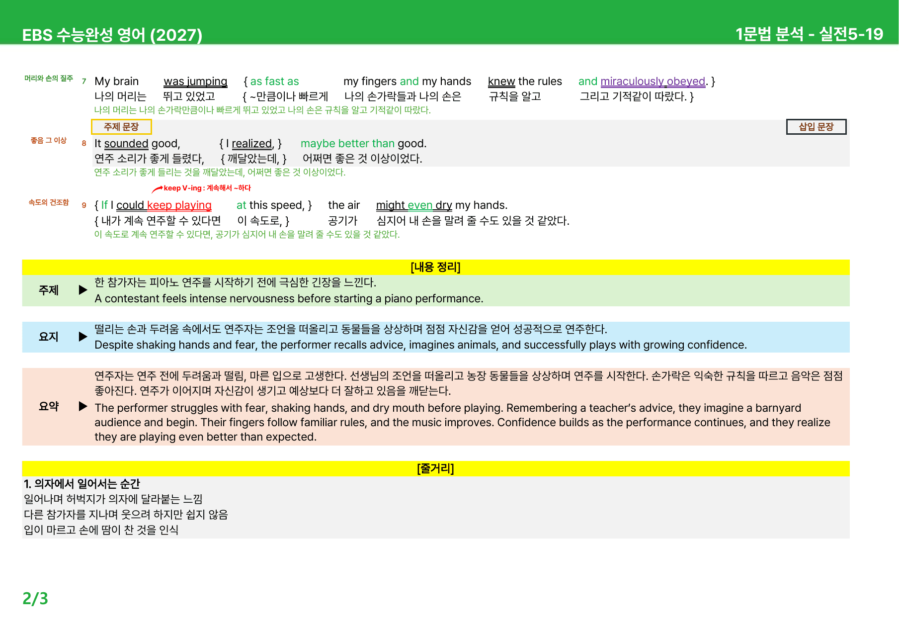Click the '요지' label in blue row

[49, 337]
